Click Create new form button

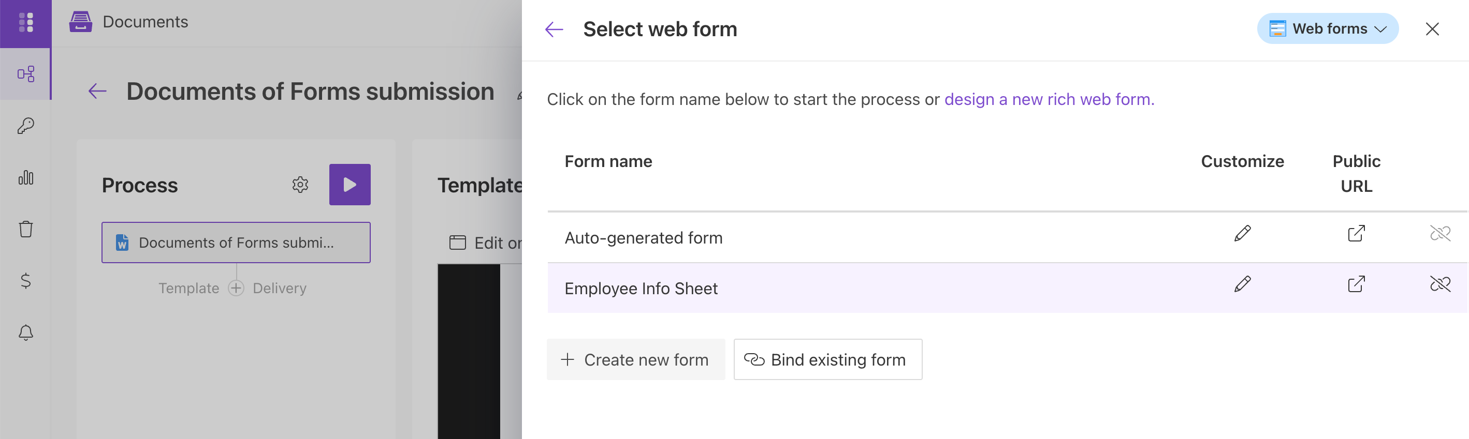point(636,360)
